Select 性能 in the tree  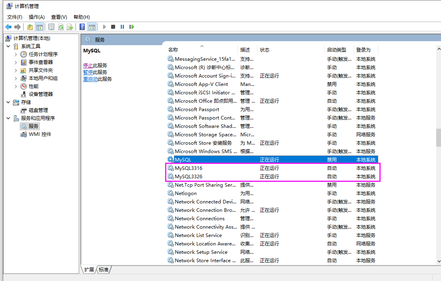(34, 86)
